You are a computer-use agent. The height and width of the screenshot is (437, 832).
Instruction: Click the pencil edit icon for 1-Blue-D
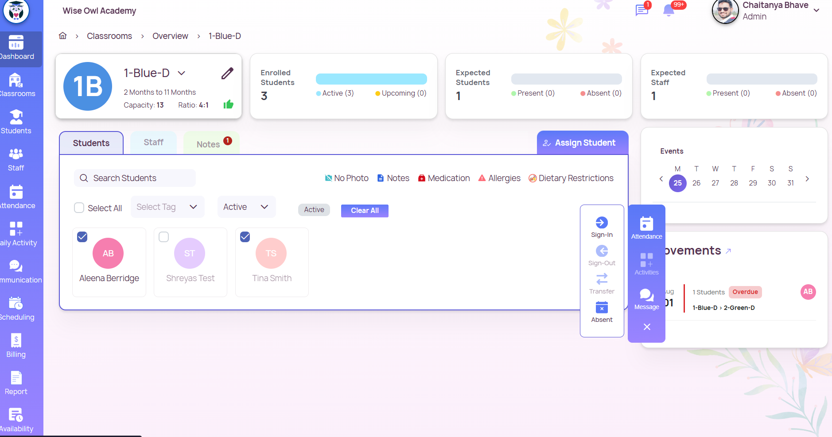tap(227, 73)
